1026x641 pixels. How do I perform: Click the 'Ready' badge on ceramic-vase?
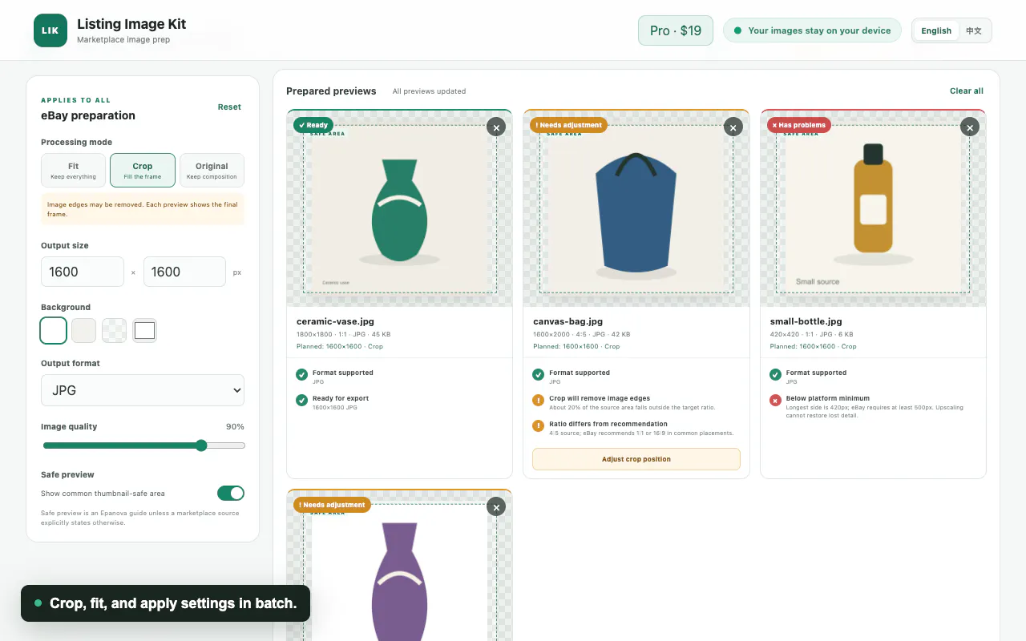point(313,125)
